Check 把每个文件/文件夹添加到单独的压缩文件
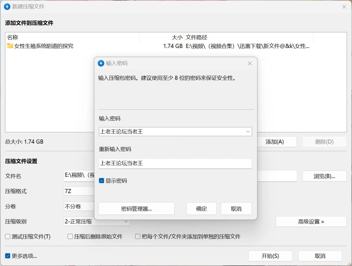The height and width of the screenshot is (266, 352). click(x=138, y=236)
